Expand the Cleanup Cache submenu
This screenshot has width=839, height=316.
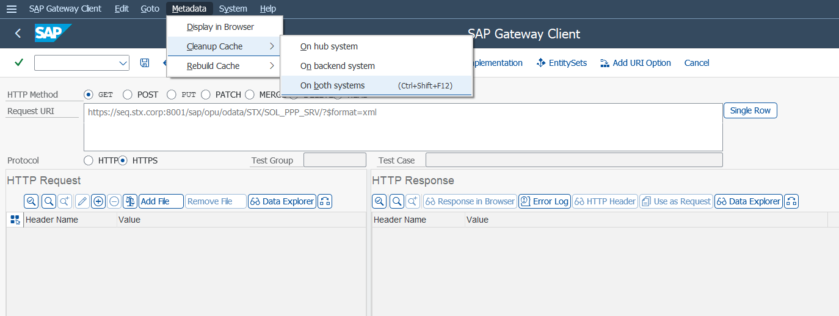coord(224,46)
